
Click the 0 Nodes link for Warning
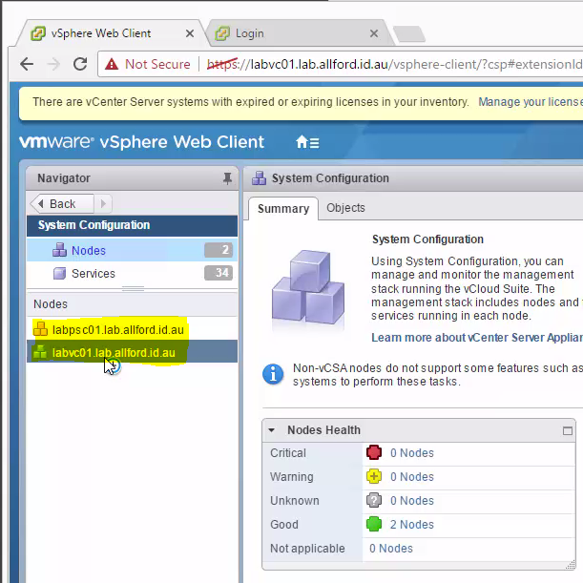(412, 477)
